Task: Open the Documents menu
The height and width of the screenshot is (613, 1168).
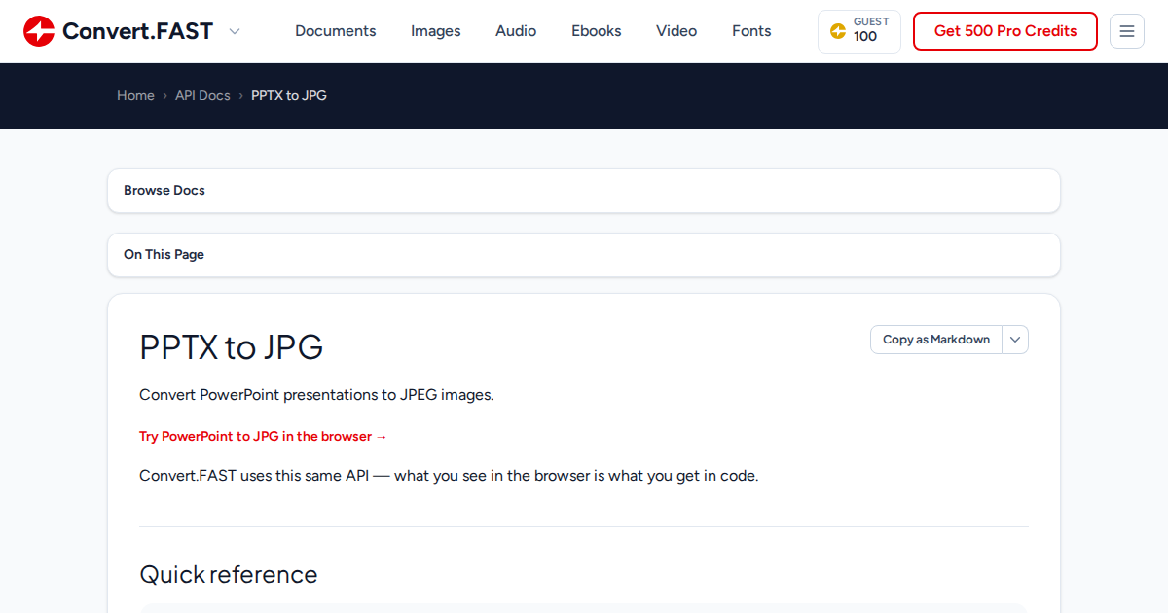Action: point(335,31)
